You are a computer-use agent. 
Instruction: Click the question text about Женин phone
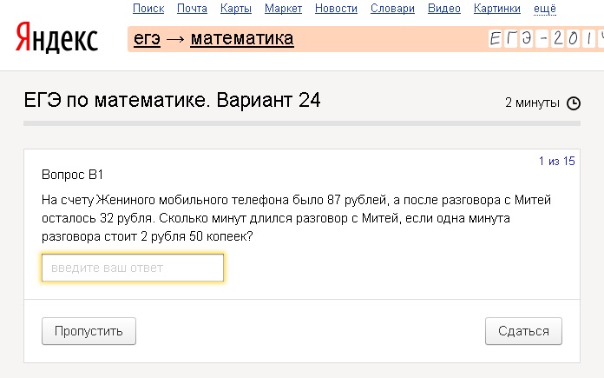point(296,218)
